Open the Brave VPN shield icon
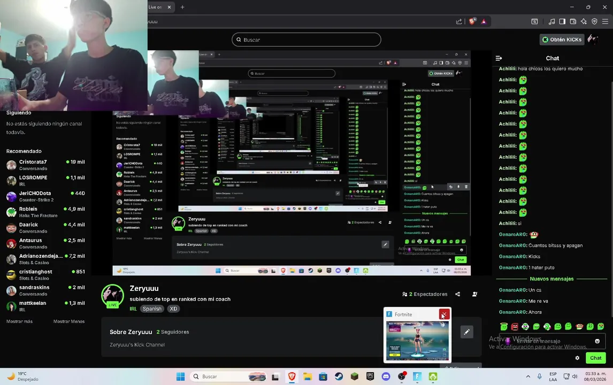Viewport: 613px width, 385px height. [x=594, y=21]
